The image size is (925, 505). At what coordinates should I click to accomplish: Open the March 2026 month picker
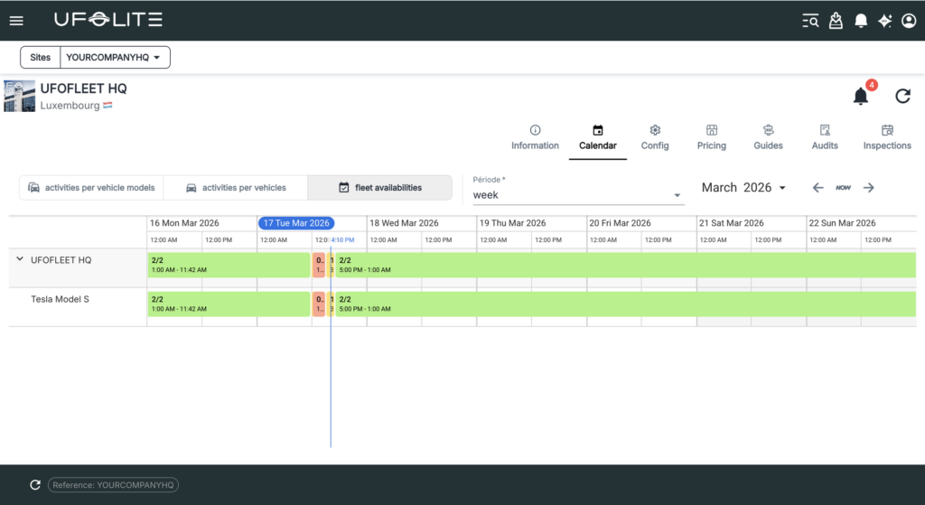(743, 188)
